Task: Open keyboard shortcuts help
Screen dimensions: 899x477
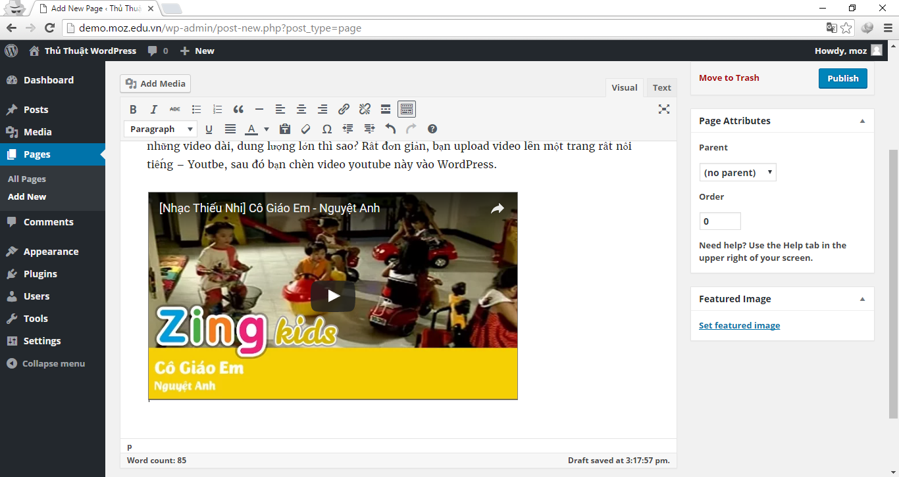Action: click(x=432, y=129)
